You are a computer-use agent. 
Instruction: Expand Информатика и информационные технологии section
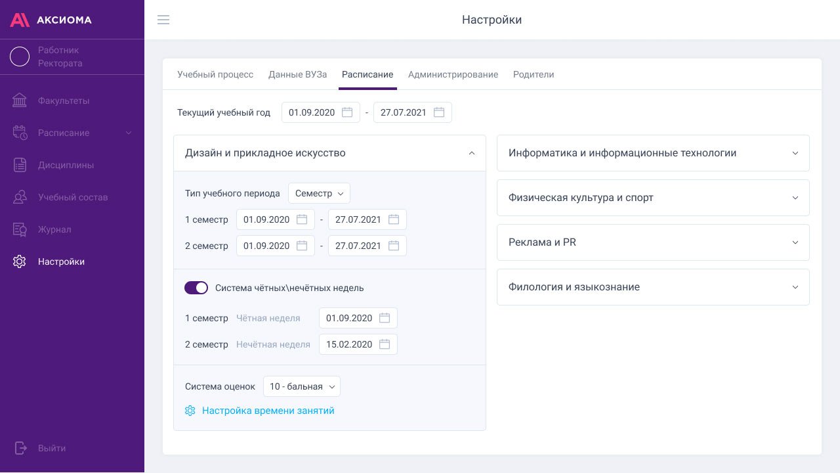point(795,153)
